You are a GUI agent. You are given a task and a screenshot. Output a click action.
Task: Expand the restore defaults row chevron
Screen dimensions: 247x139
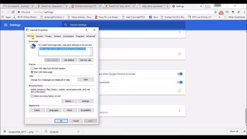[x=179, y=111]
